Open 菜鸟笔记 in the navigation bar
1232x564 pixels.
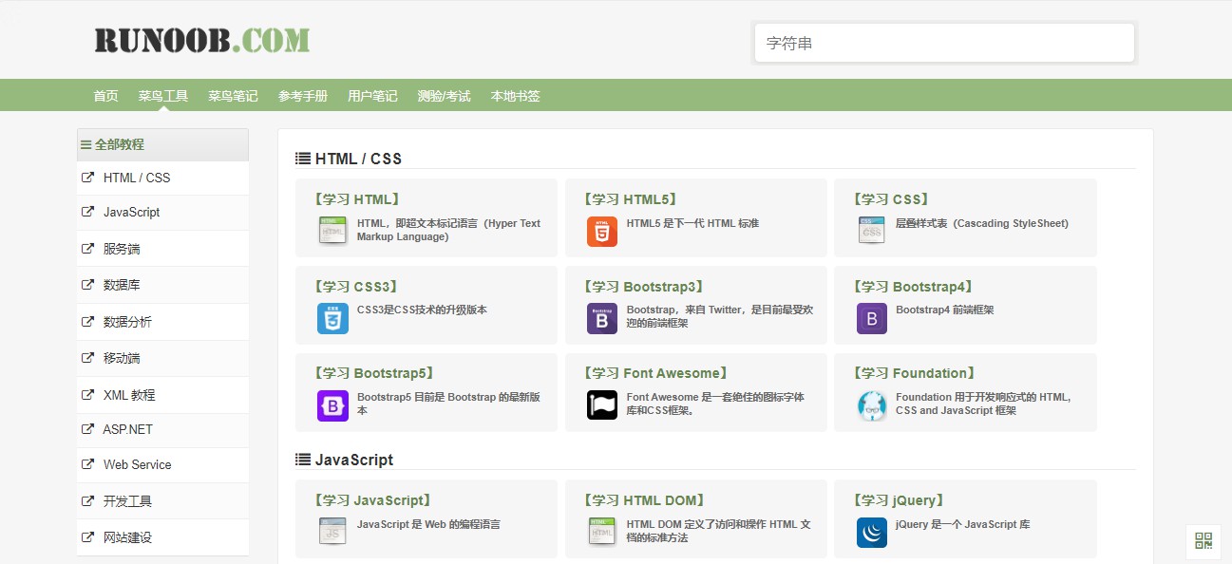click(x=233, y=96)
